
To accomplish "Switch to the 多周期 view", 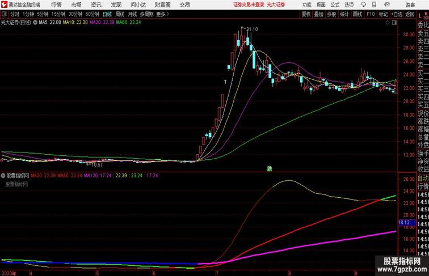I will [x=146, y=14].
